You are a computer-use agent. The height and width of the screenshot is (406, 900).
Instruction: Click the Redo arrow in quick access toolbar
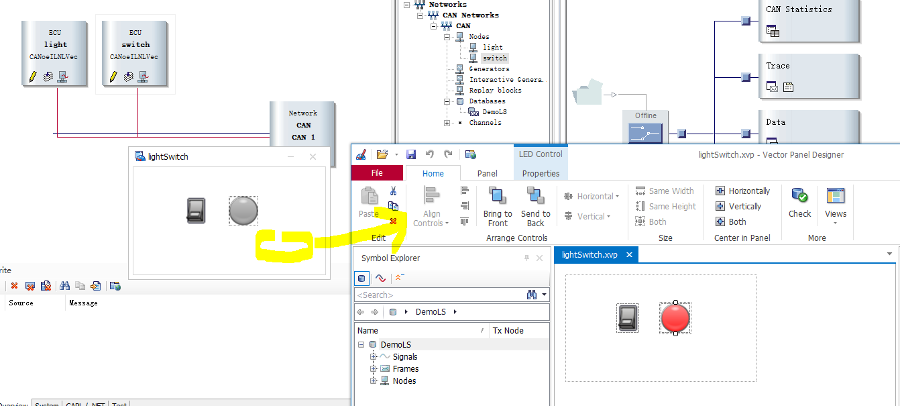point(448,154)
